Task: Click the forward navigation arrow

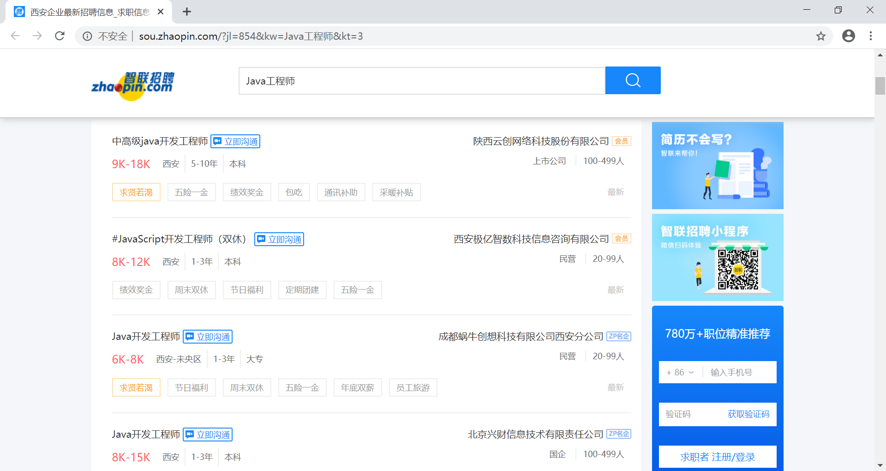Action: click(37, 36)
